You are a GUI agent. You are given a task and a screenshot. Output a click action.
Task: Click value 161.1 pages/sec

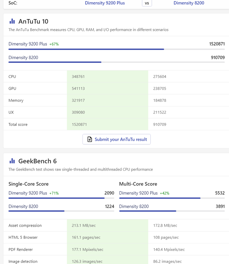[86, 238]
